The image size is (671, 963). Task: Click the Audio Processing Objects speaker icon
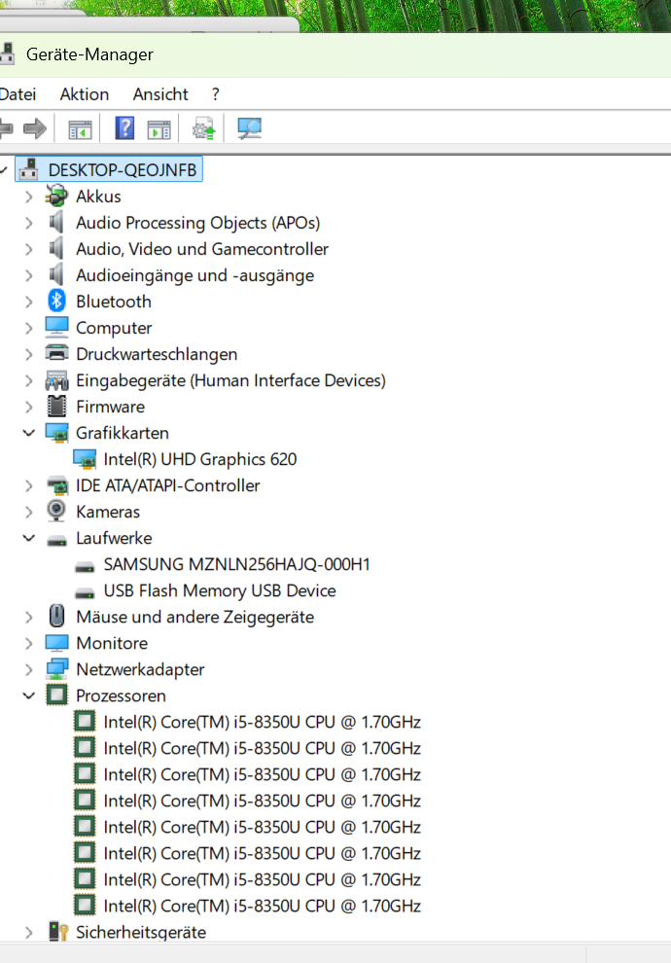[x=56, y=223]
